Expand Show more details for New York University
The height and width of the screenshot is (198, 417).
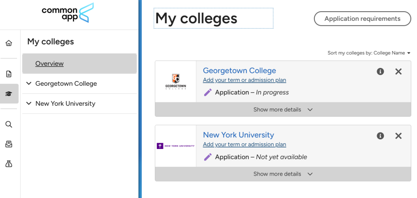283,174
